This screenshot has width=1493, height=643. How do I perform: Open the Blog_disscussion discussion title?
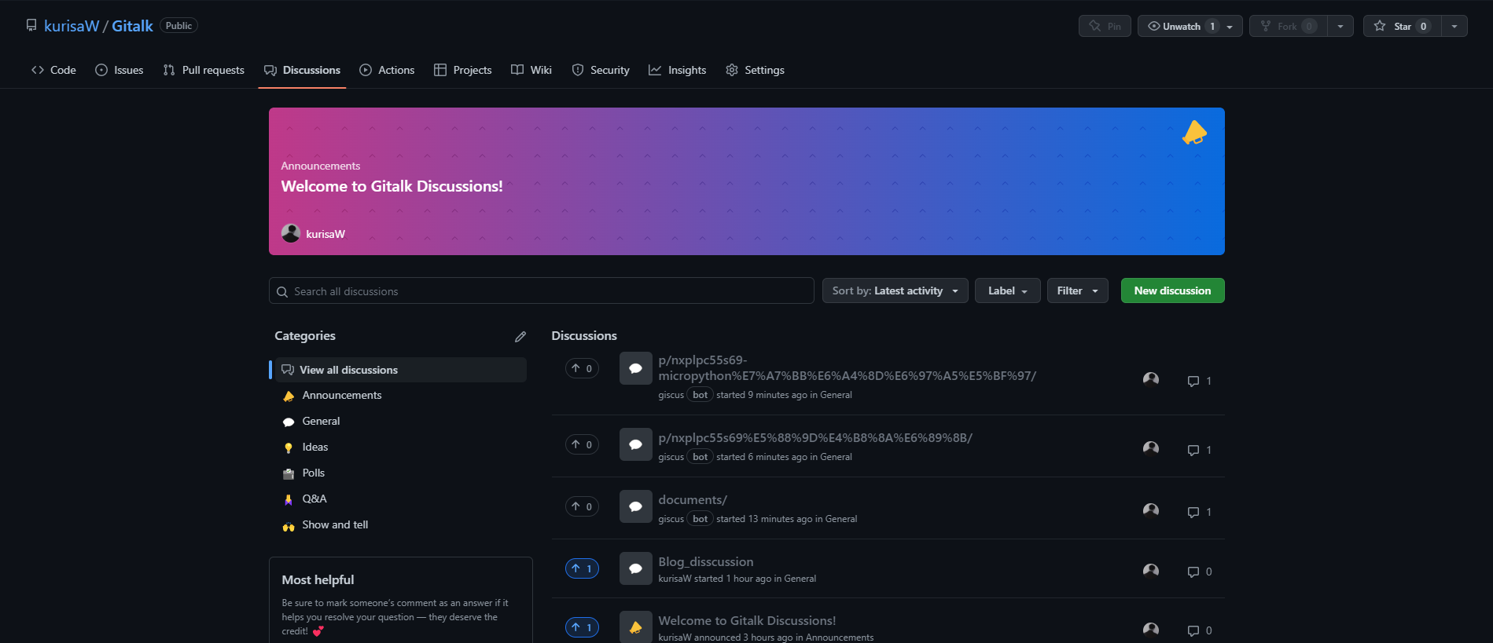tap(705, 561)
